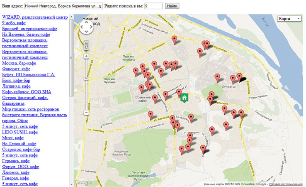Image resolution: width=306 pixels, height=187 pixels.
Task: Click the Google logo on the map
Action: 83,182
